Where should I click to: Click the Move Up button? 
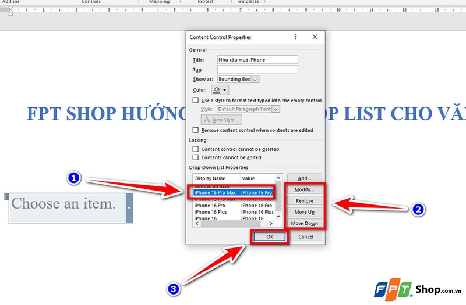pos(304,212)
